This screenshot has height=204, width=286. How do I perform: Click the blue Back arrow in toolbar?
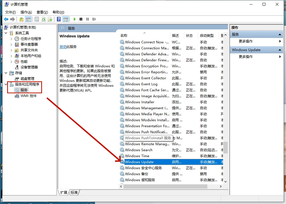(6, 19)
